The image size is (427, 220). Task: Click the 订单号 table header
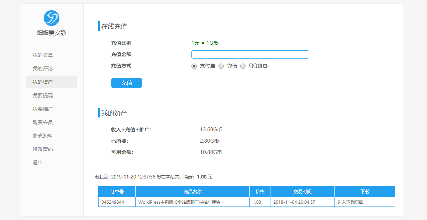click(x=116, y=191)
